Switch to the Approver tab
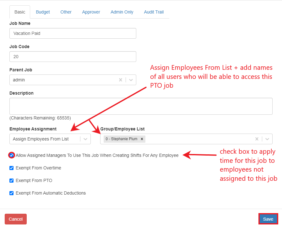 tap(91, 12)
